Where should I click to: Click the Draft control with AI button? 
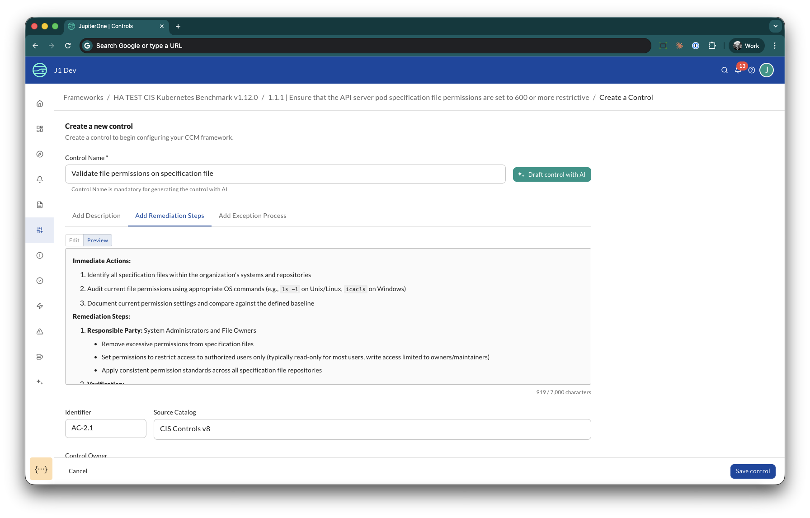[551, 174]
